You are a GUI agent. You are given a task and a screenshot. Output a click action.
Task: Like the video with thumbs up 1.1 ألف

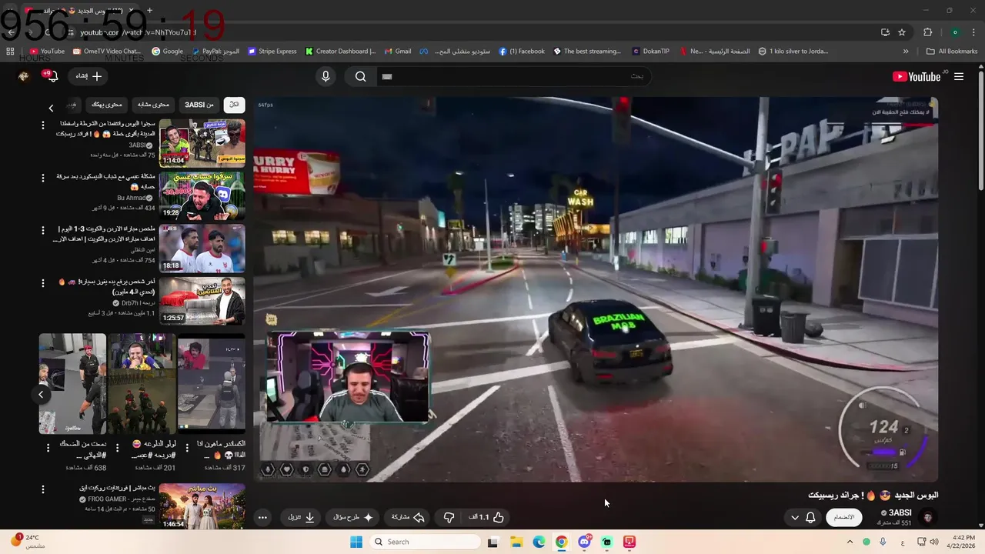click(486, 517)
